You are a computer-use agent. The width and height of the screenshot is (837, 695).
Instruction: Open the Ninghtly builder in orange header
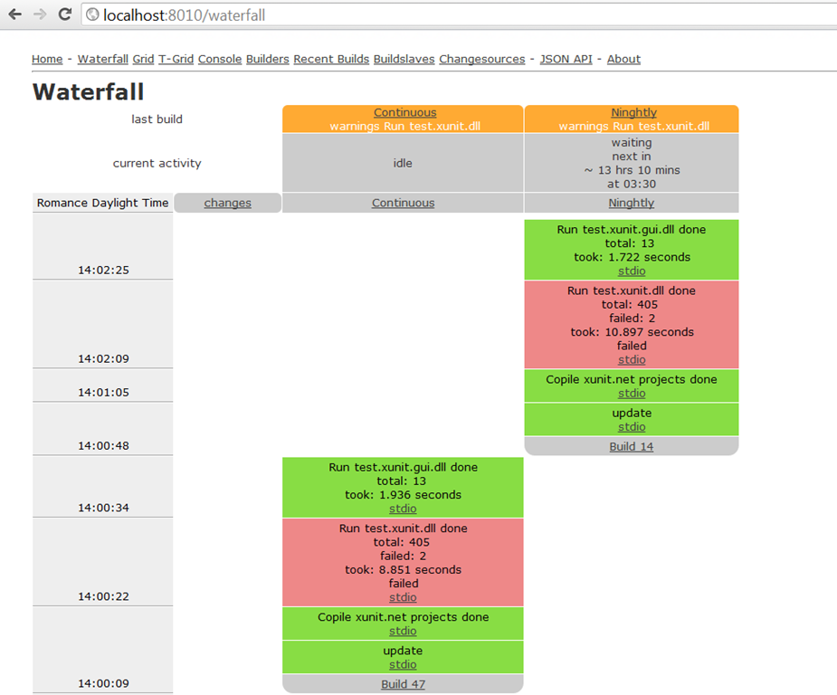pyautogui.click(x=633, y=112)
